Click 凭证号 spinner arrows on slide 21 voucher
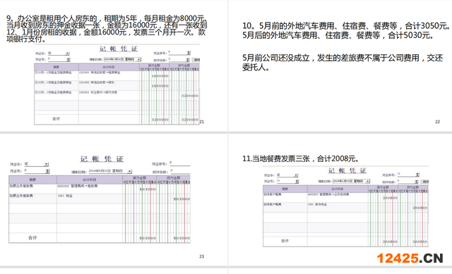 pyautogui.click(x=69, y=59)
